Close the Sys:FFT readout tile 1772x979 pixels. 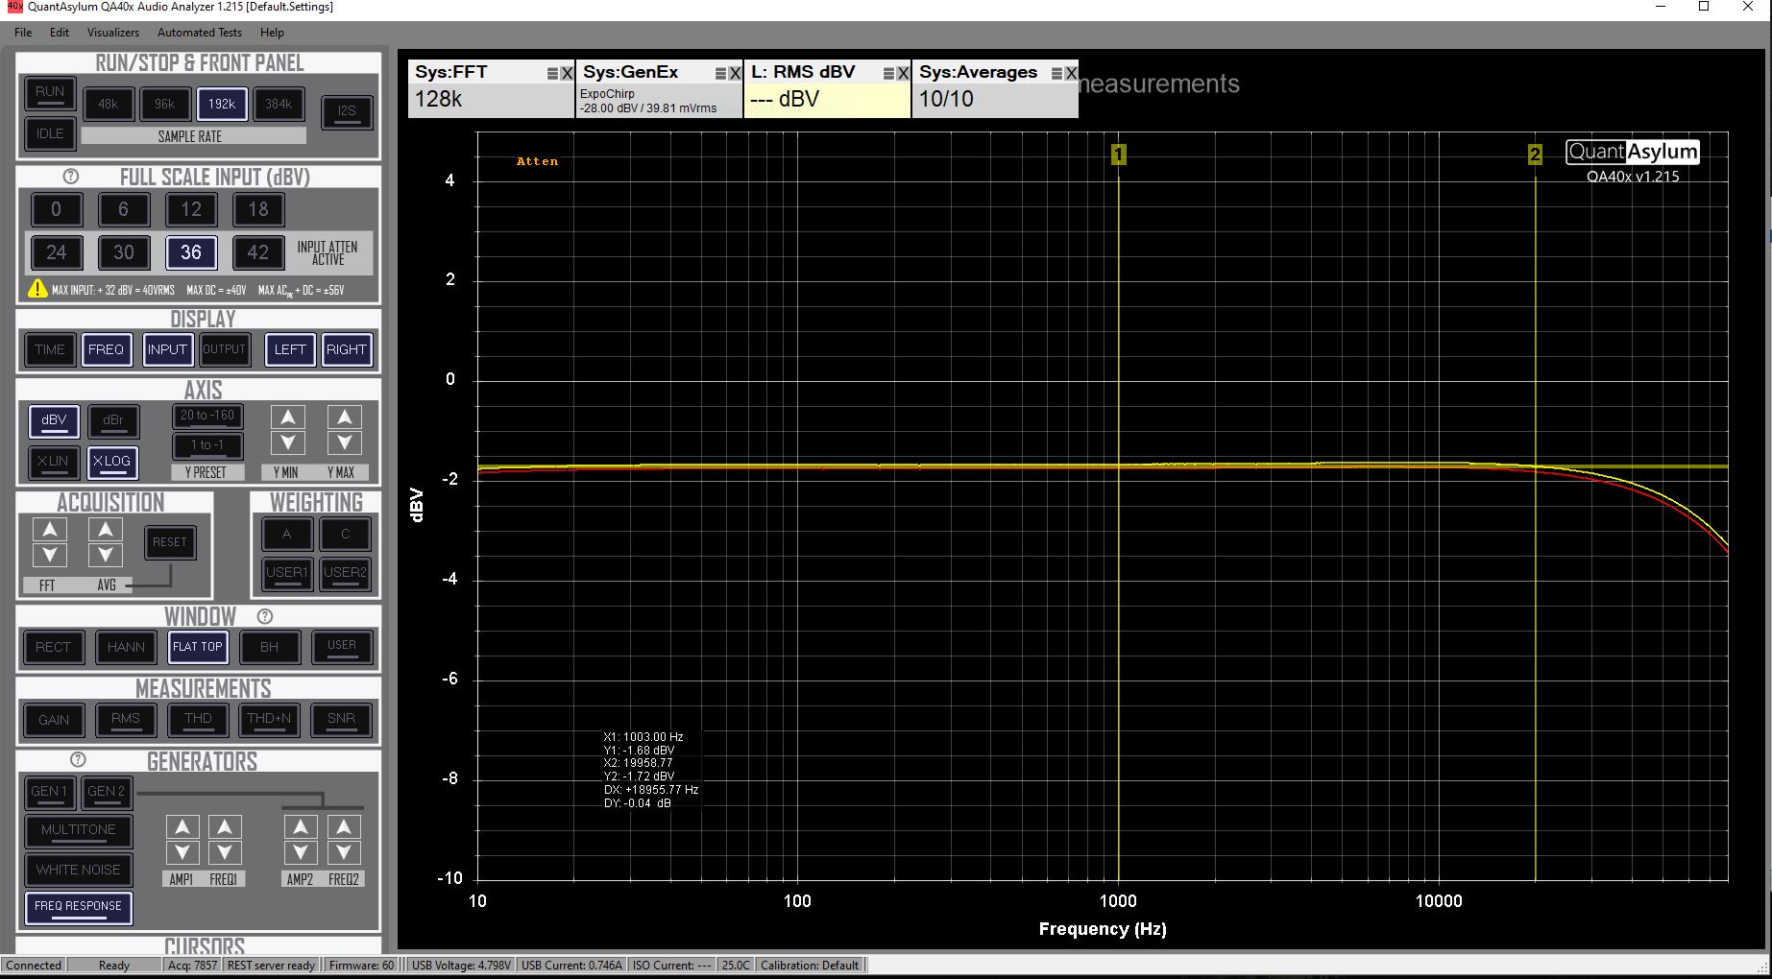567,73
